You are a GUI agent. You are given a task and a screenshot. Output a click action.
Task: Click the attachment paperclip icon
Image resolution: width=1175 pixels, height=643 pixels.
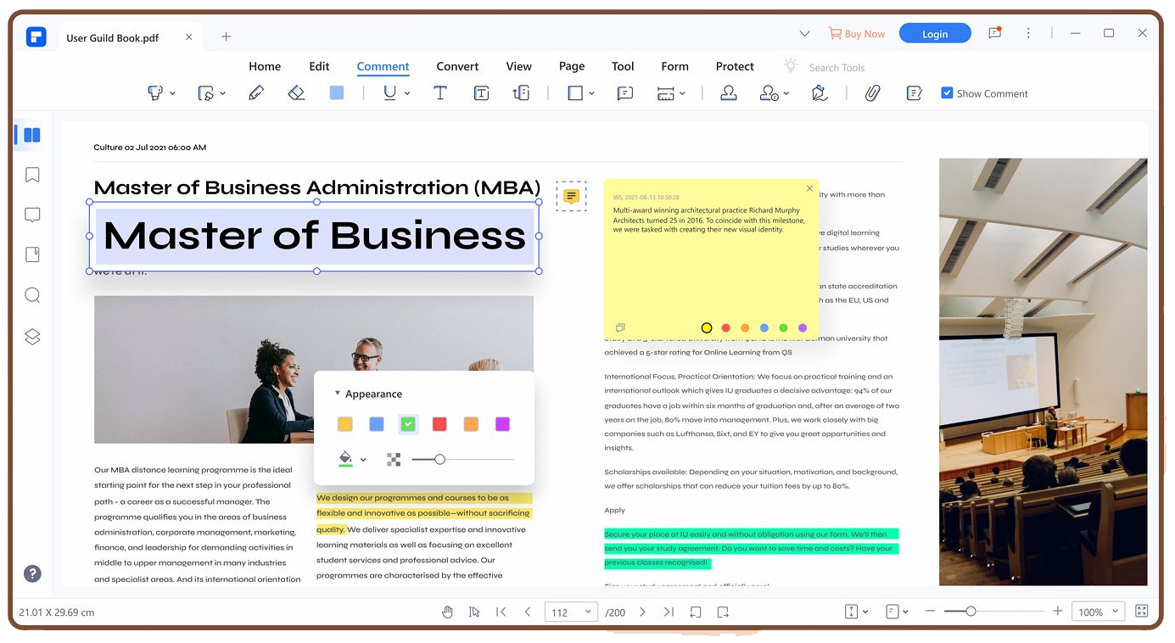(872, 93)
